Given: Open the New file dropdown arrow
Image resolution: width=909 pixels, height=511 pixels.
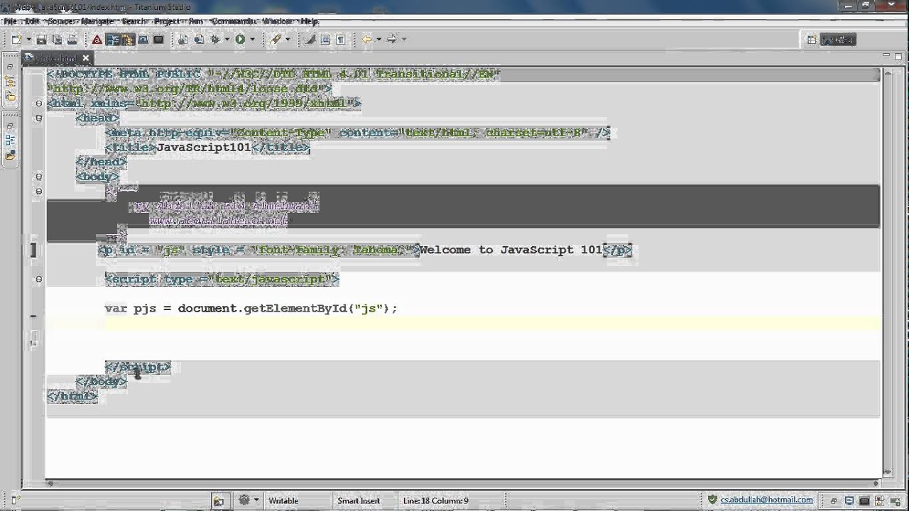Looking at the screenshot, I should pyautogui.click(x=27, y=40).
